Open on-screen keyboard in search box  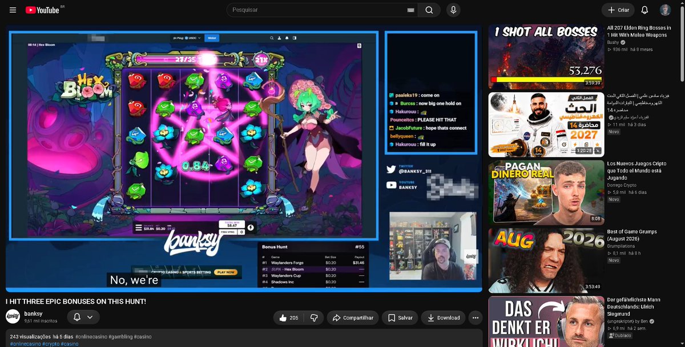[x=410, y=10]
